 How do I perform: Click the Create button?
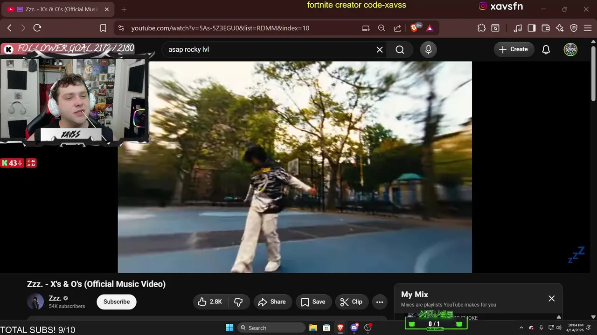[514, 49]
